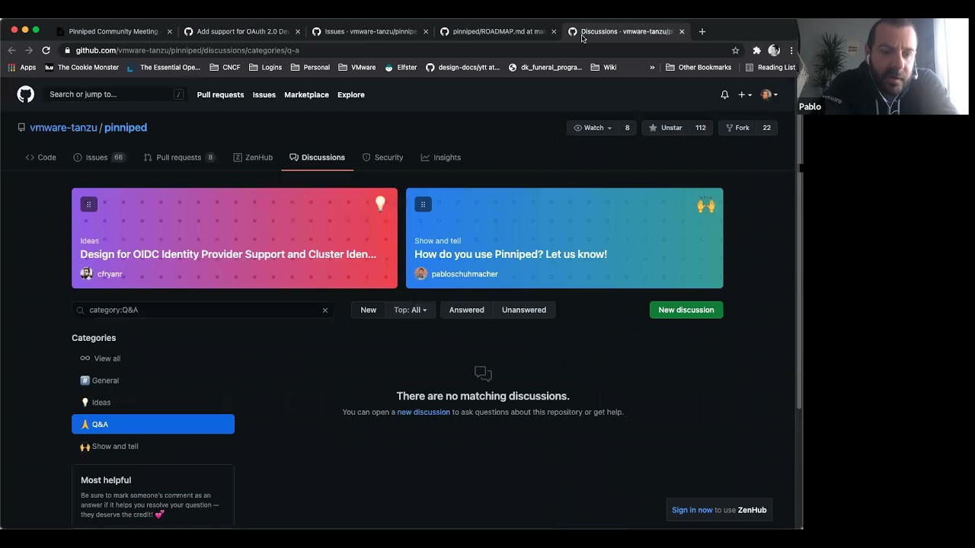This screenshot has width=975, height=548.
Task: Fork the pinniped repository
Action: tap(737, 128)
